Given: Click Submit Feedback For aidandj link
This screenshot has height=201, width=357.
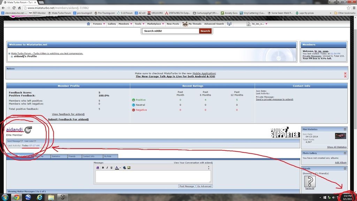Looking at the screenshot, I should pos(68,119).
